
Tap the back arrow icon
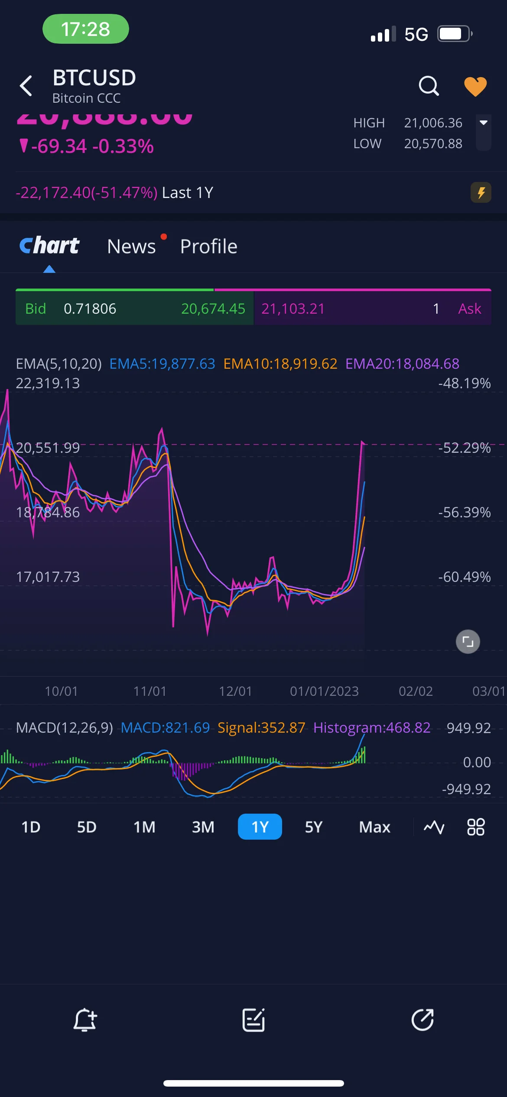click(x=26, y=85)
